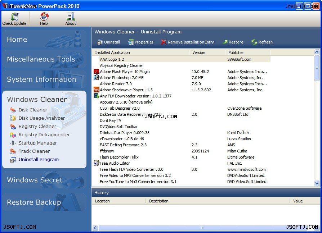Select AppServ 2.5.10 (remove only)
322x233 pixels.
click(126, 102)
